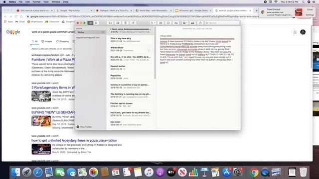Open the 'Fischer sprint crown' note
Viewport: 319px width, 179px height.
(x=131, y=105)
